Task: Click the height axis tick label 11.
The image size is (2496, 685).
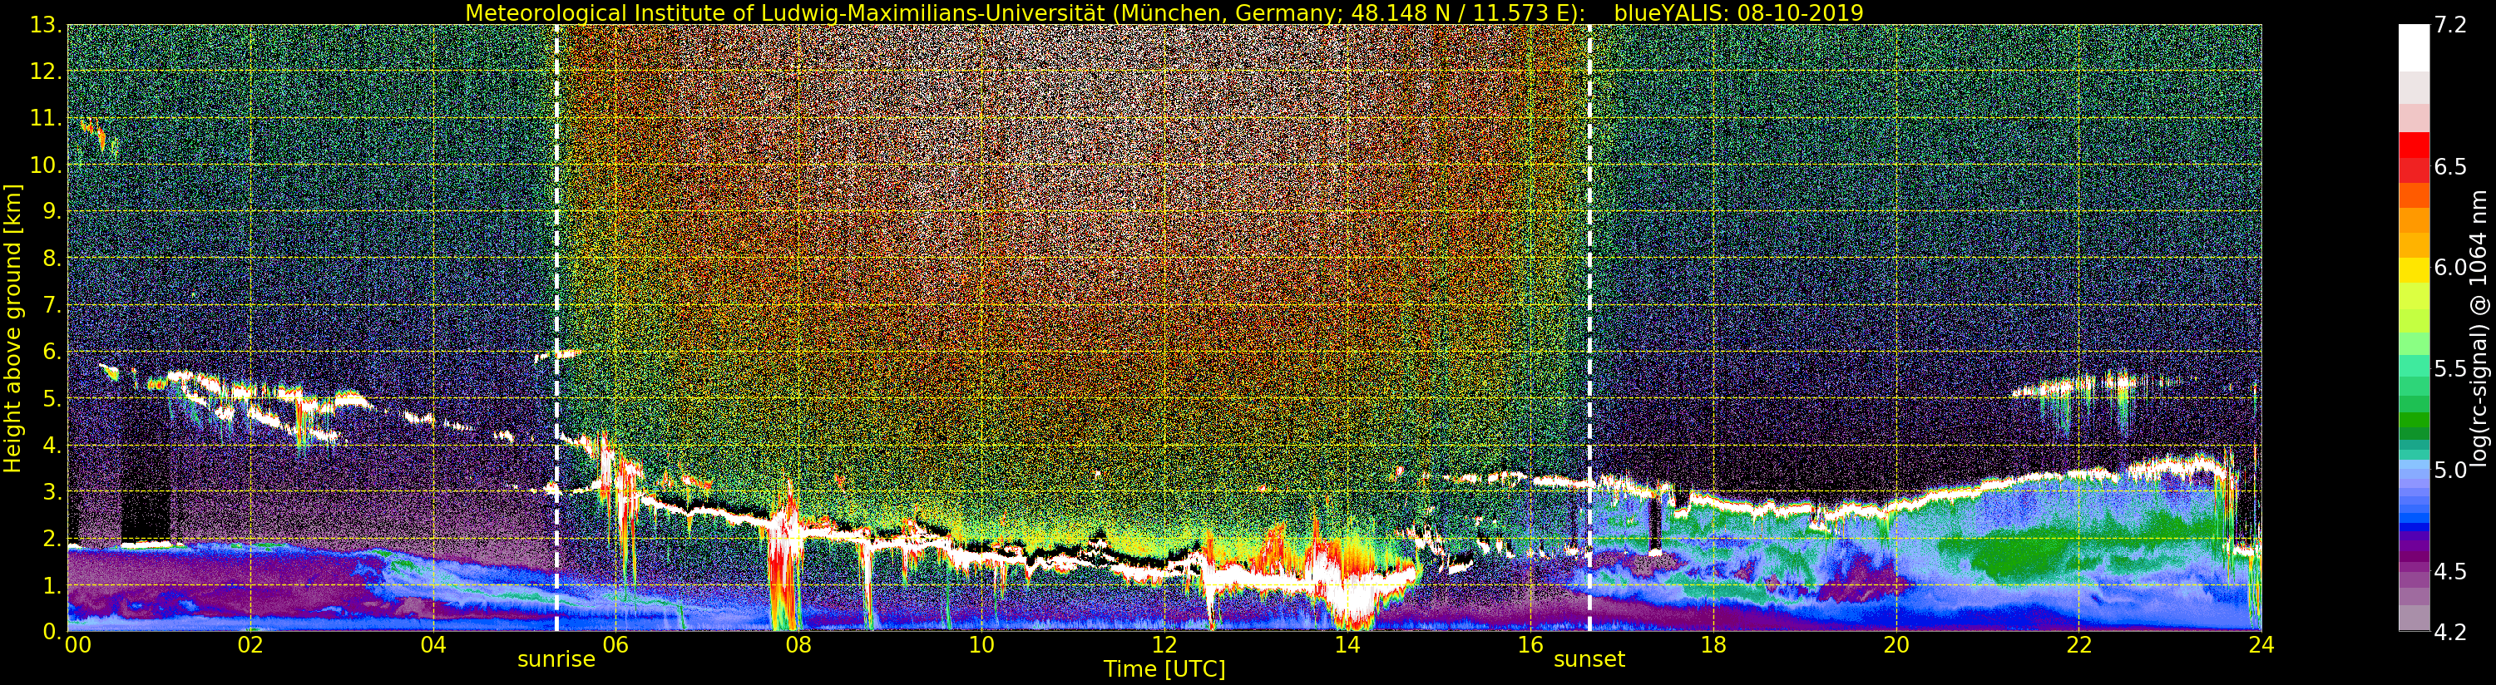Action: (x=47, y=118)
